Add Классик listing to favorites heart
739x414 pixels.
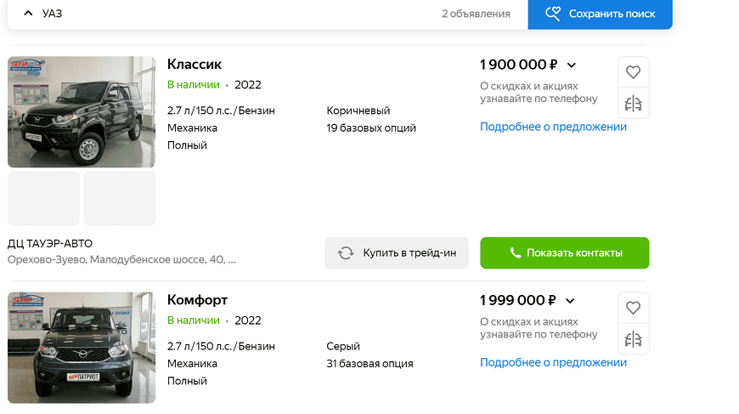click(x=633, y=72)
